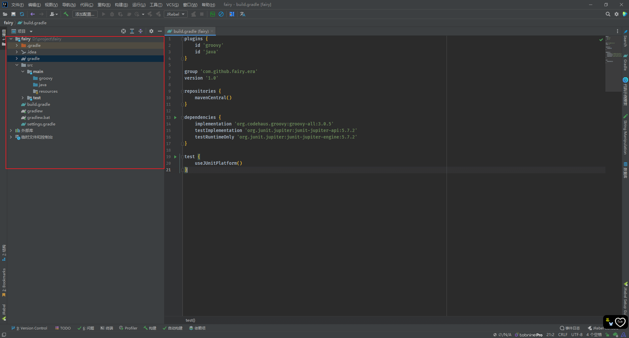Toggle tool window bars corner button
Screen dimensions: 629x338
click(4, 335)
